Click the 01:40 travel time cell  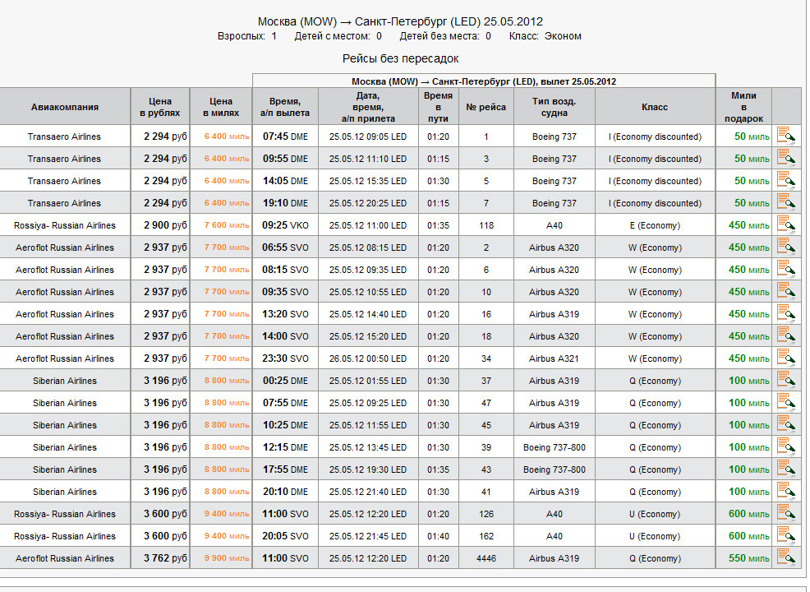tap(438, 537)
